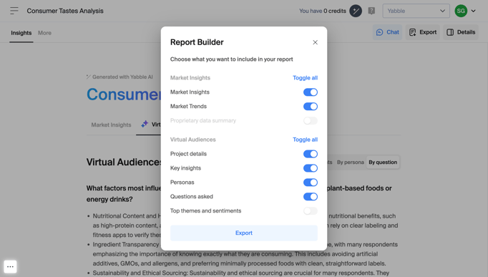
Task: Open the hamburger navigation menu
Action: (x=14, y=11)
